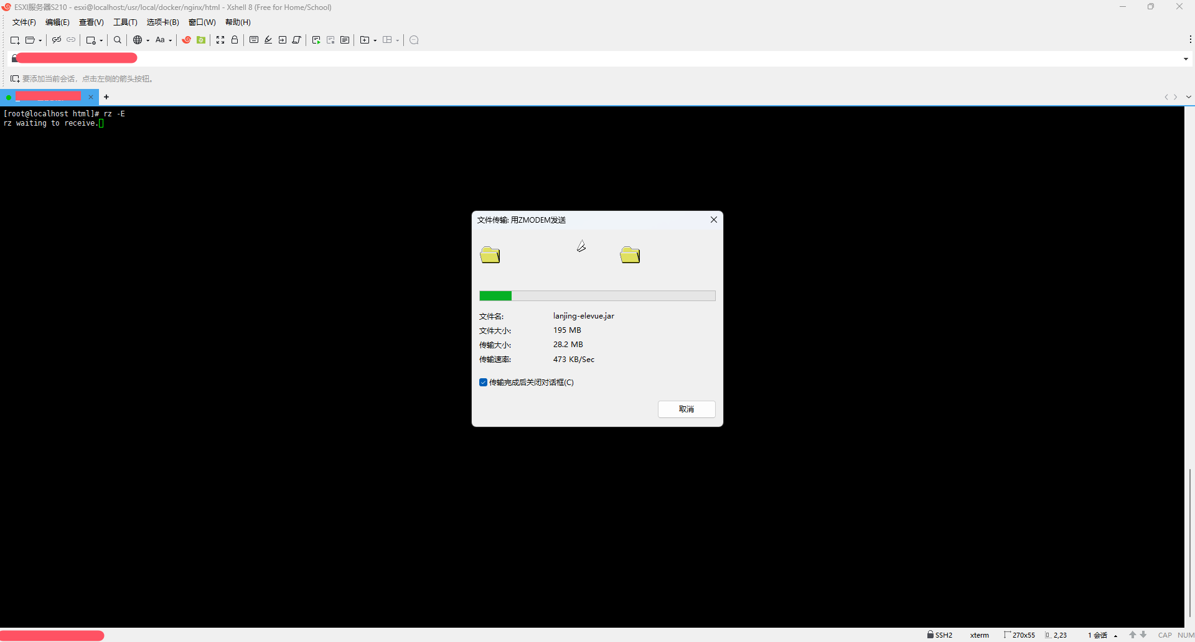Image resolution: width=1195 pixels, height=642 pixels.
Task: Click the Help chat bubble icon
Action: click(x=414, y=40)
